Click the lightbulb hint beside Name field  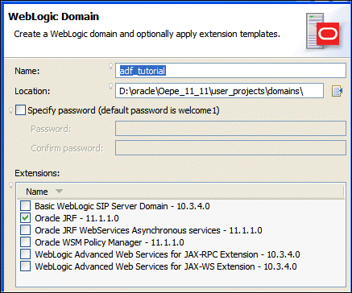(110, 67)
